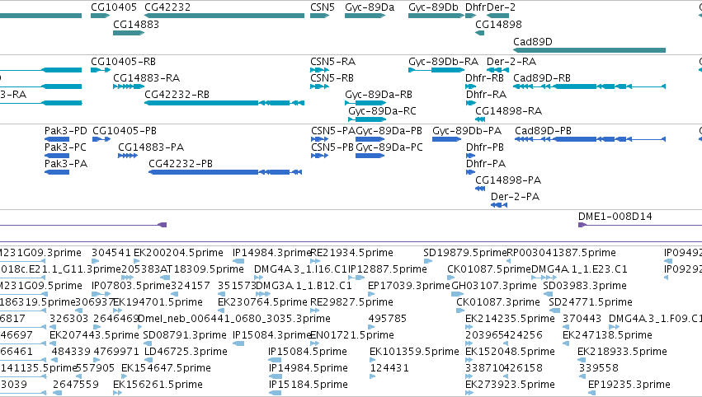This screenshot has width=702, height=397.
Task: Click the Gyc-89Da-PC protein label
Action: [389, 147]
